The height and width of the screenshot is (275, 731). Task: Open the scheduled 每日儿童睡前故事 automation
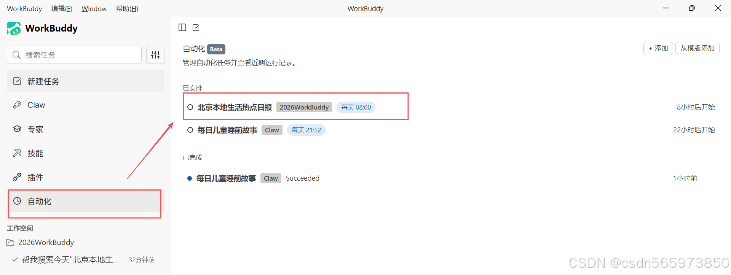(227, 130)
